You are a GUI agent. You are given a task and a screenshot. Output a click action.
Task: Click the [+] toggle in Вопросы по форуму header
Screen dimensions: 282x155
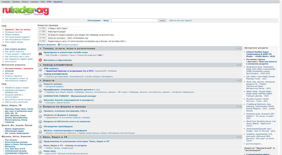coord(239,106)
